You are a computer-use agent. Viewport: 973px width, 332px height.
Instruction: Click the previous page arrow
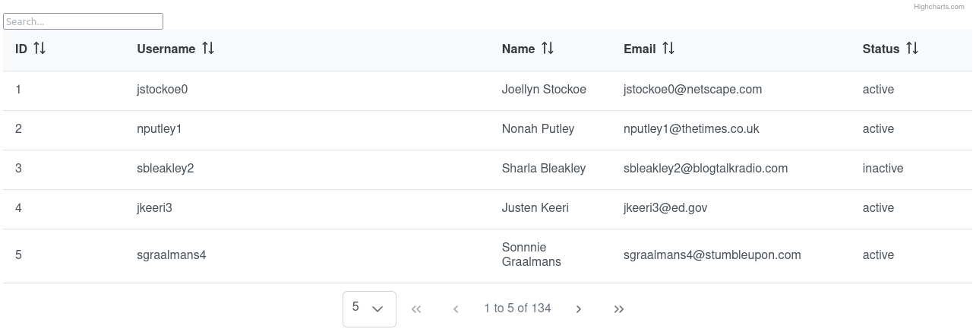coord(456,309)
